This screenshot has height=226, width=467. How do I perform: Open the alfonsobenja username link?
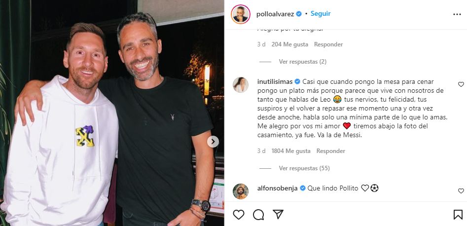click(277, 188)
